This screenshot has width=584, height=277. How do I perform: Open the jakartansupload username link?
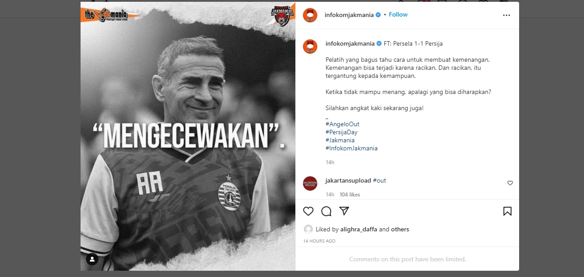click(x=348, y=180)
